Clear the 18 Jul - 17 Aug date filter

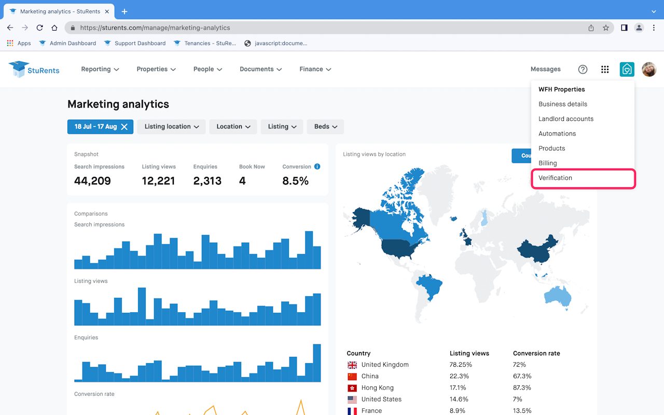(125, 127)
